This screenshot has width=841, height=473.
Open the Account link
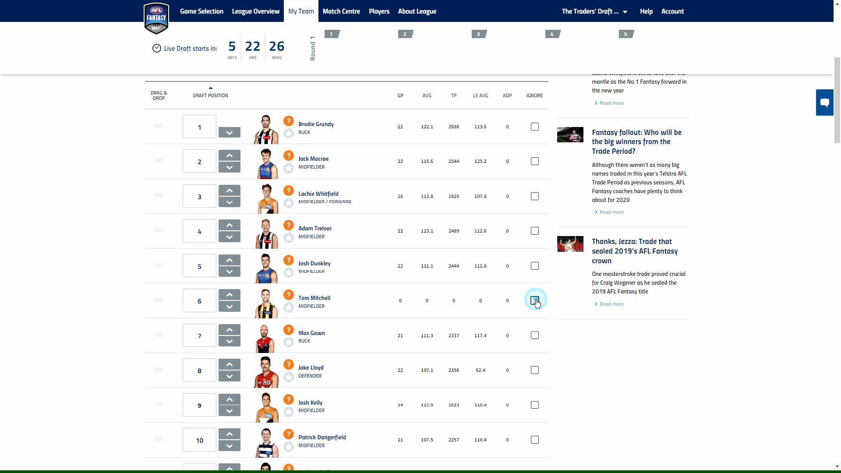point(672,11)
